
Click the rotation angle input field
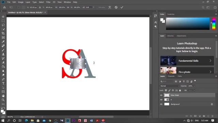coord(89,7)
